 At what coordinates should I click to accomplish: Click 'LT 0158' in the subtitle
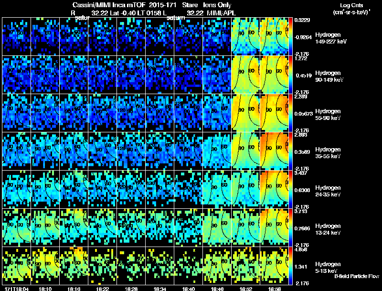pos(149,13)
